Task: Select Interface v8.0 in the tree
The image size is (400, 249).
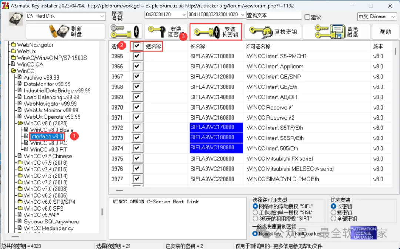Action: 46,137
